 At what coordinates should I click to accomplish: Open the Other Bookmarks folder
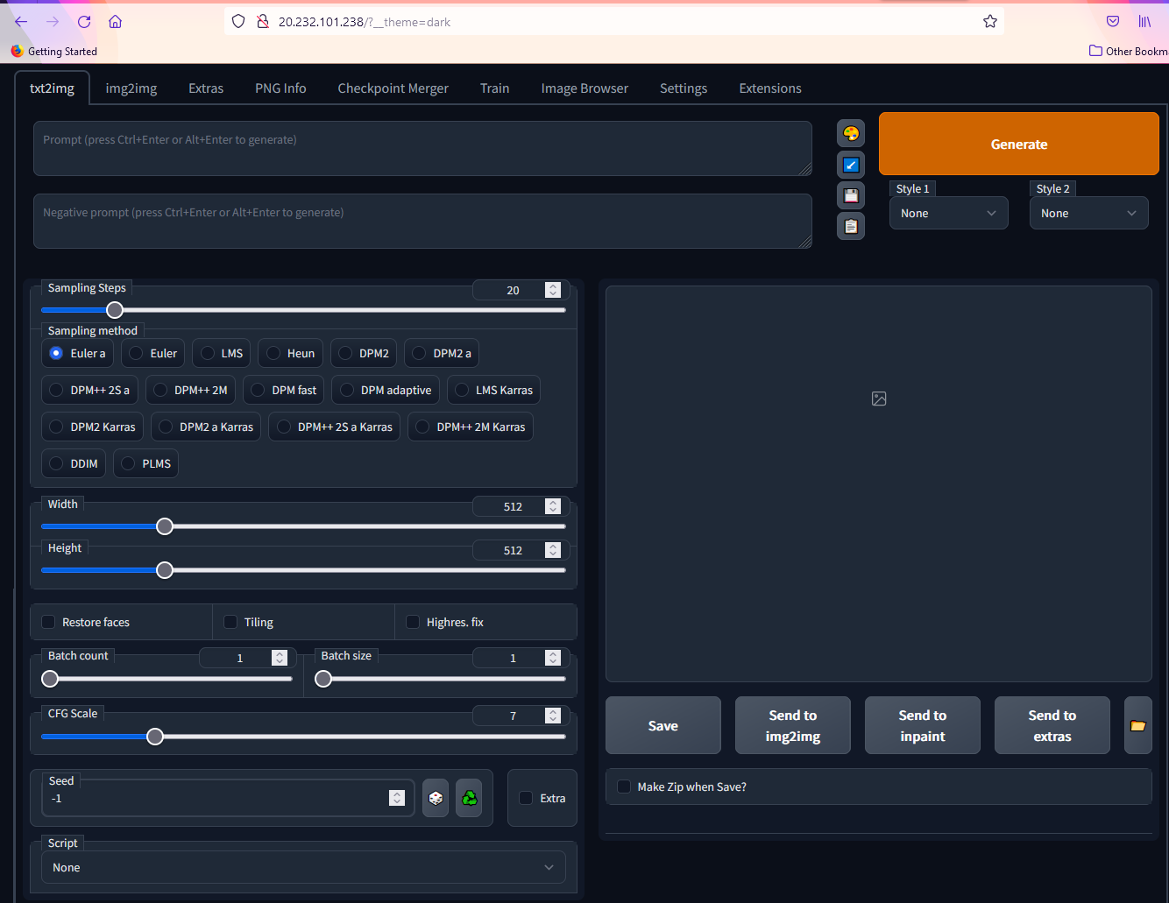(x=1129, y=51)
